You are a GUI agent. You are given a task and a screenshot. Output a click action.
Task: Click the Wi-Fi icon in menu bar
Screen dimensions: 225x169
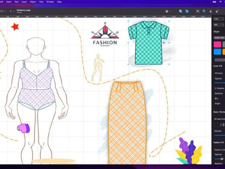point(221,2)
